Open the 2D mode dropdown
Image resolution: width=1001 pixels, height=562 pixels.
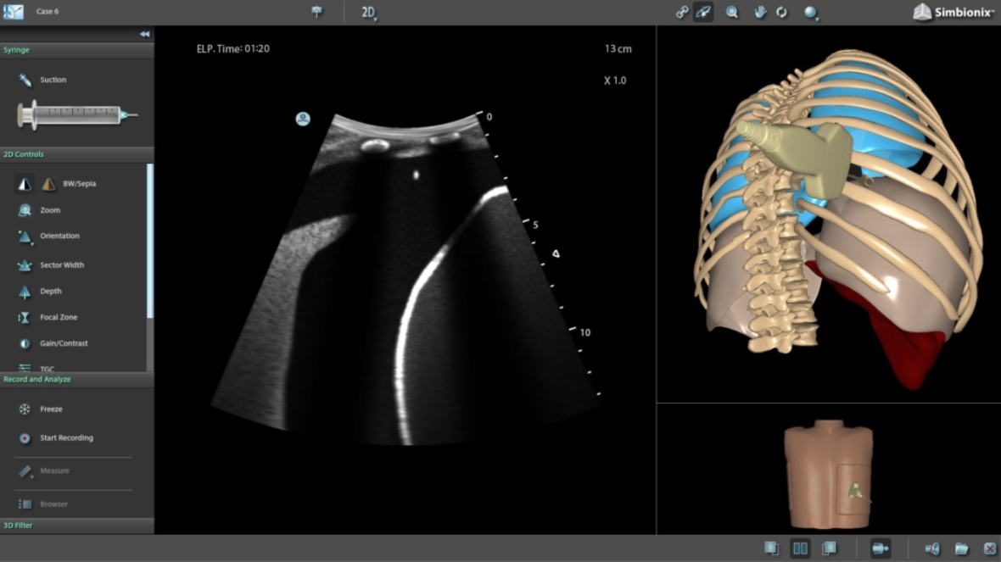click(369, 12)
